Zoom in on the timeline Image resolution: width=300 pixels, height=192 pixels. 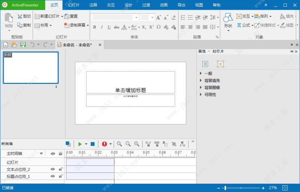click(136, 144)
